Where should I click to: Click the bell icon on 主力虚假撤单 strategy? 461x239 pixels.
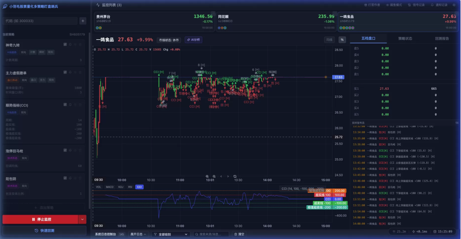[70, 72]
